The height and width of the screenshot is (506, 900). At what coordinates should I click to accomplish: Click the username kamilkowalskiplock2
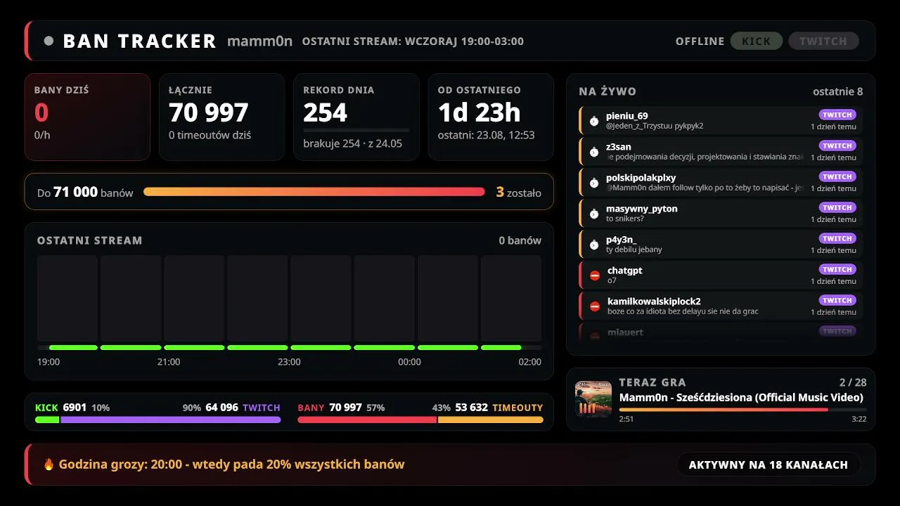[654, 301]
